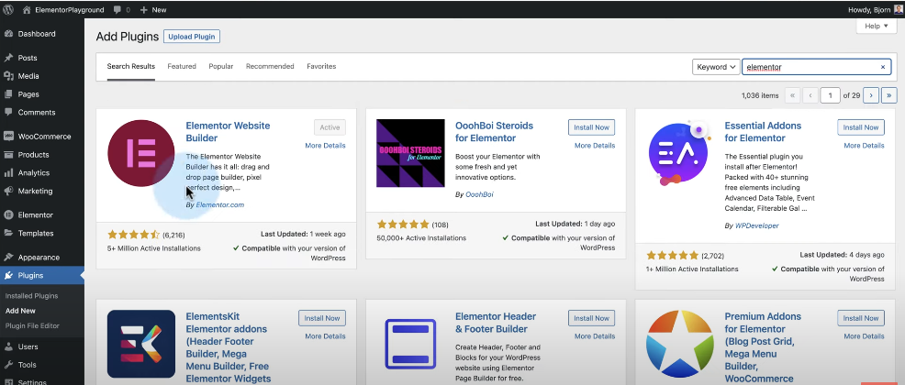Viewport: 905px width, 385px height.
Task: Click the Marketing megaphone icon
Action: coord(8,191)
